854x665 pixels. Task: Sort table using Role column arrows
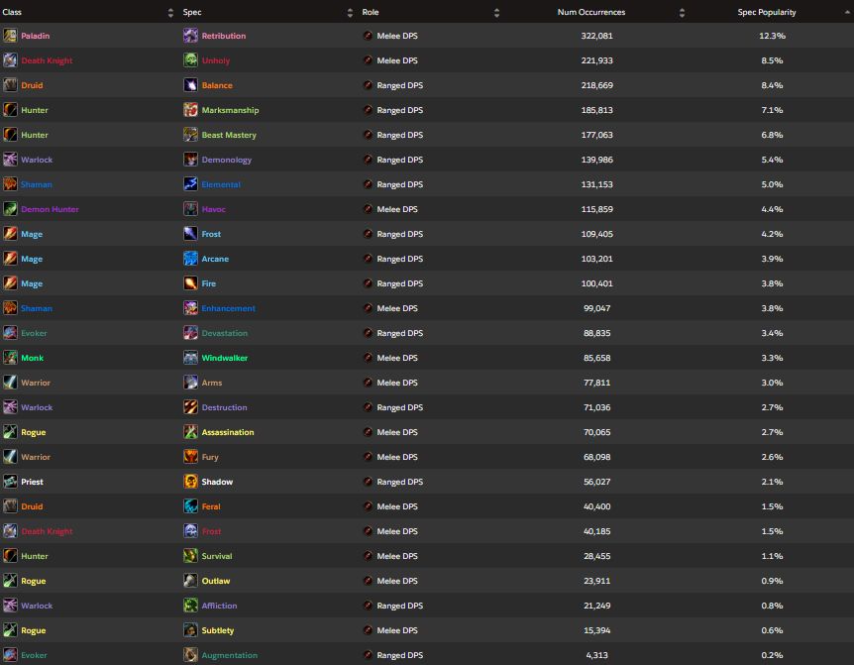tap(496, 13)
